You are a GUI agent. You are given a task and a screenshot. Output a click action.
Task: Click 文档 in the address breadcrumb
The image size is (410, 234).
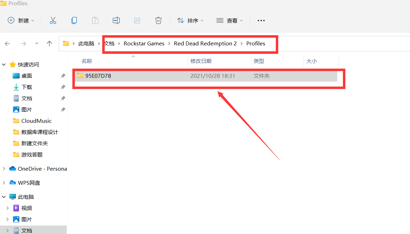click(x=110, y=43)
